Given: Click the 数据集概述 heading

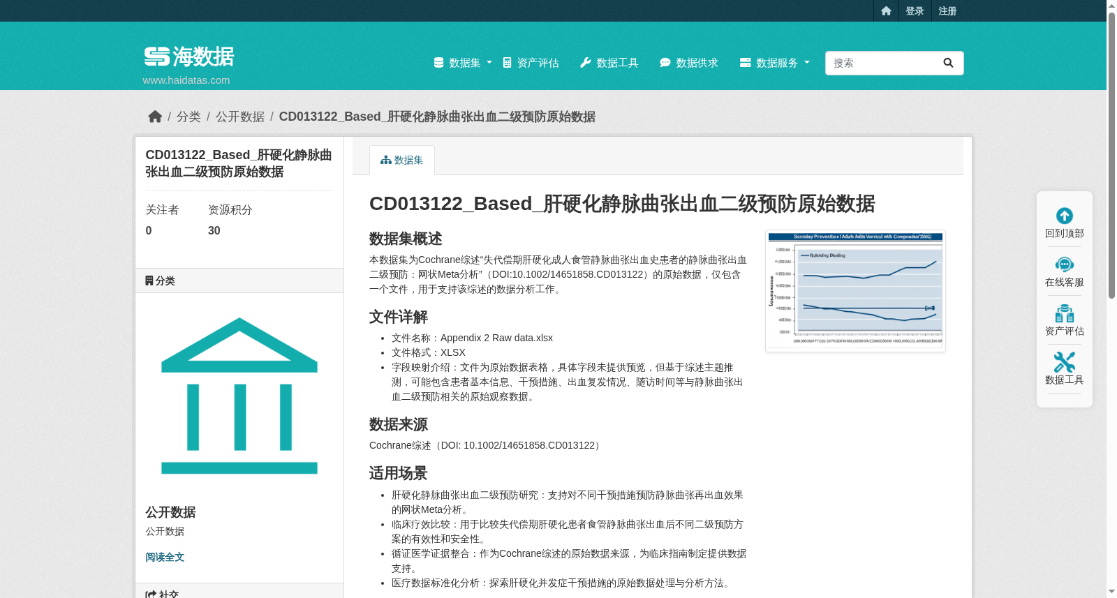Looking at the screenshot, I should [406, 239].
